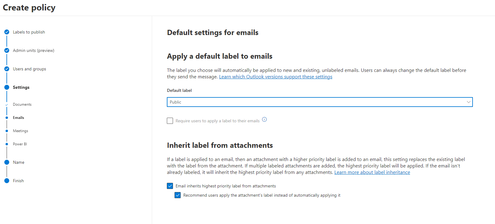Jump to the Name step
Image resolution: width=495 pixels, height=224 pixels.
pyautogui.click(x=19, y=162)
